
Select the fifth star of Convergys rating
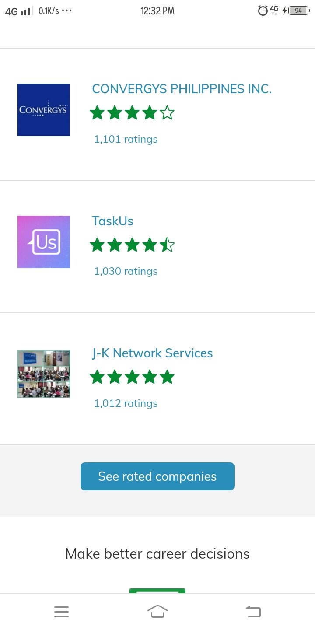[168, 112]
